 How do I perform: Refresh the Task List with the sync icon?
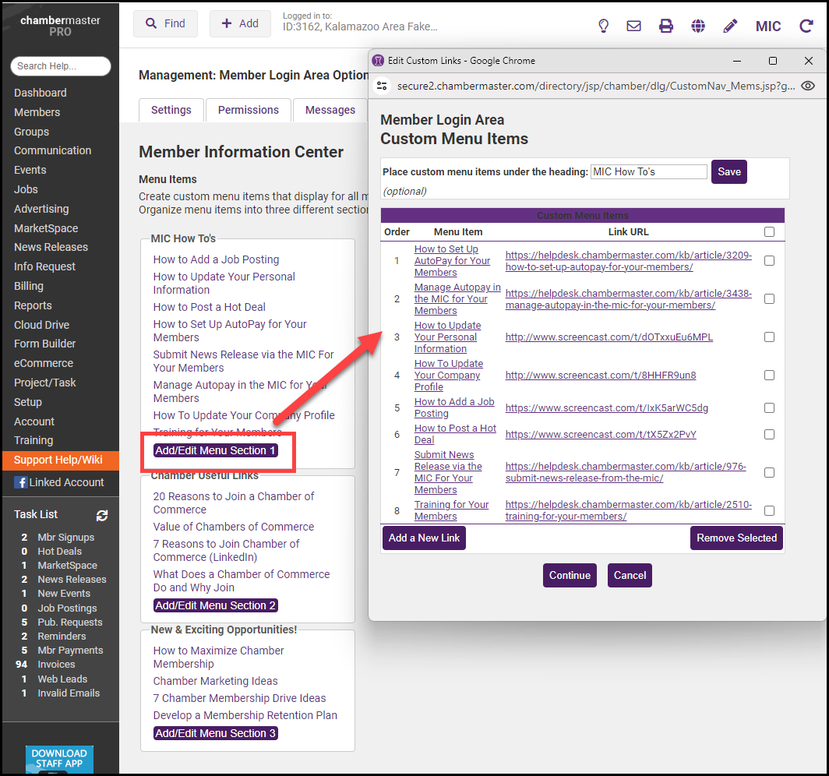coord(102,515)
